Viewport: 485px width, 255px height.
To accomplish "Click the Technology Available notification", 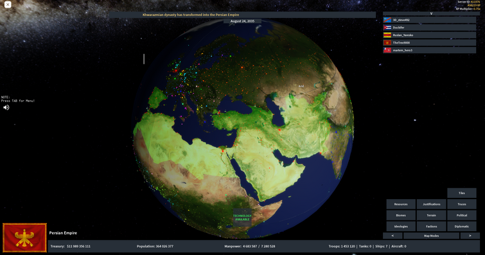I will pyautogui.click(x=242, y=218).
